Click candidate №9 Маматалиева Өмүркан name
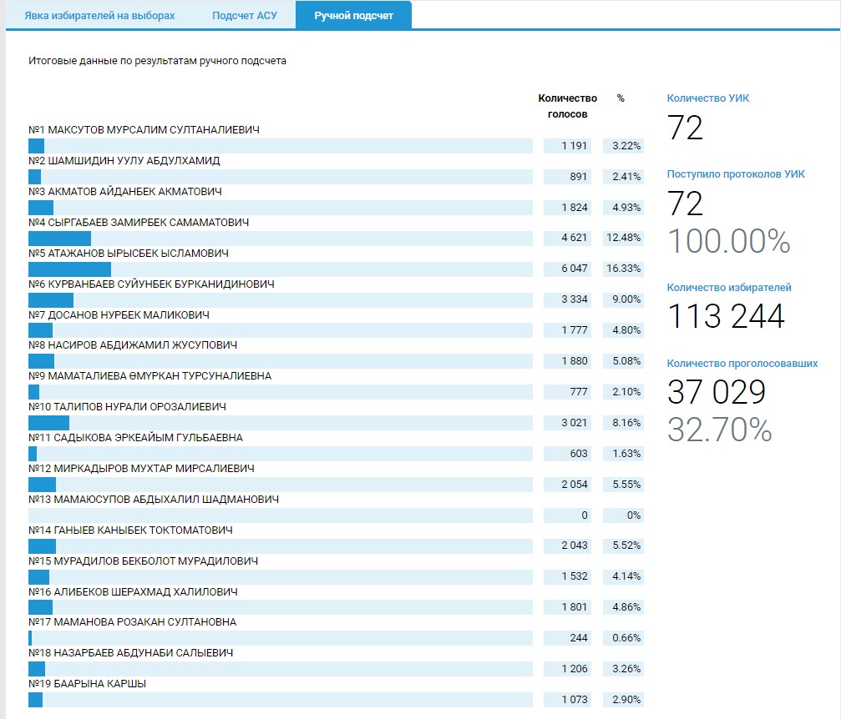The height and width of the screenshot is (719, 841). coord(149,375)
